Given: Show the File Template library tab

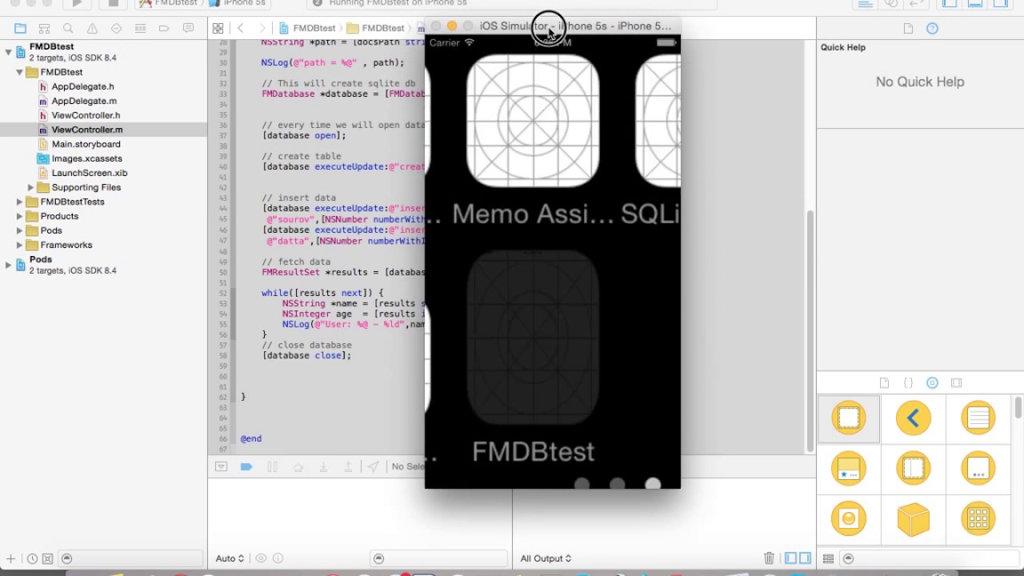Looking at the screenshot, I should pos(884,383).
